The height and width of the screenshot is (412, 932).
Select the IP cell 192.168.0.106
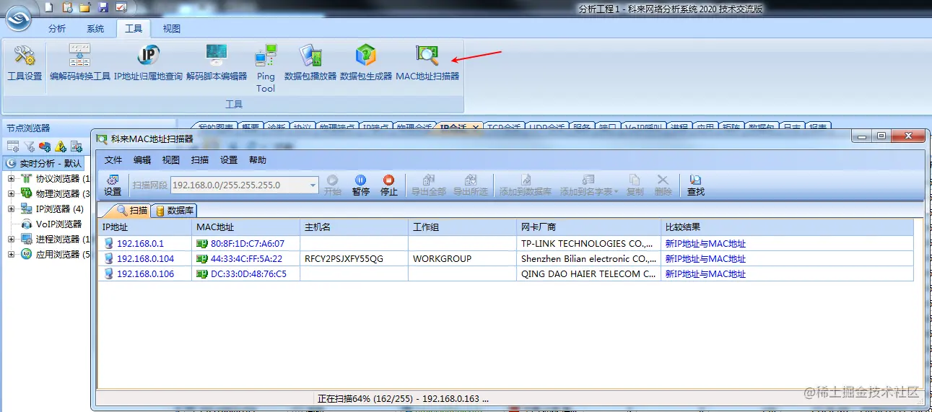point(145,274)
